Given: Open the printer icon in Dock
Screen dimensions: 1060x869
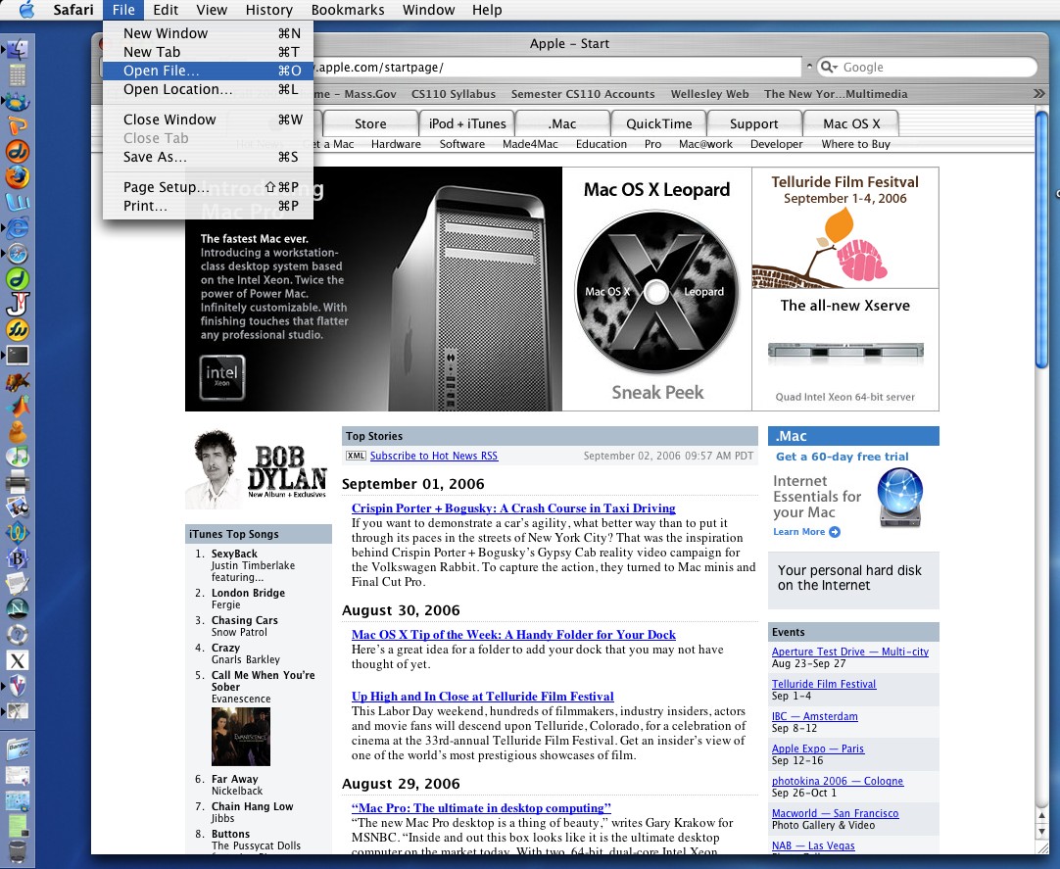Looking at the screenshot, I should [17, 482].
